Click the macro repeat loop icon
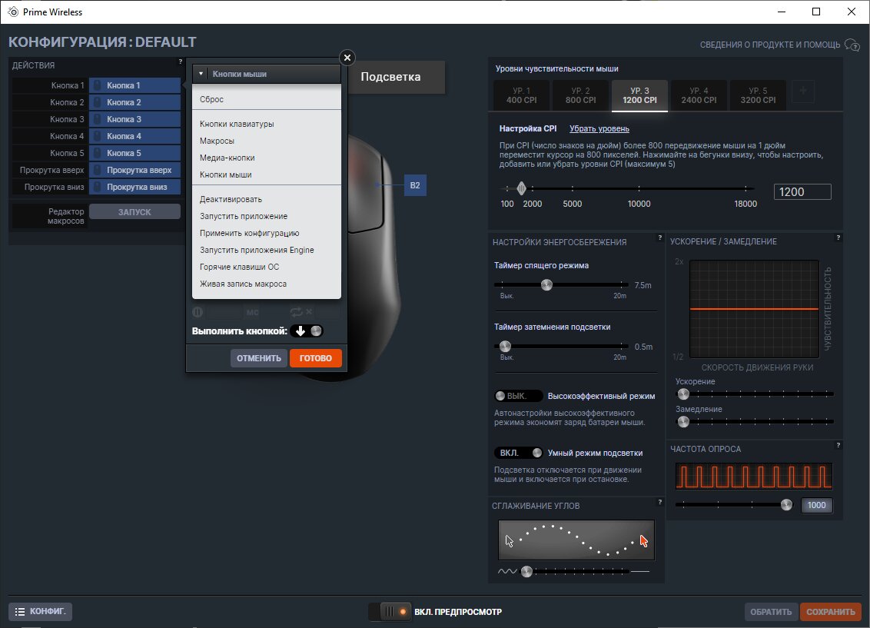This screenshot has width=870, height=628. point(296,312)
